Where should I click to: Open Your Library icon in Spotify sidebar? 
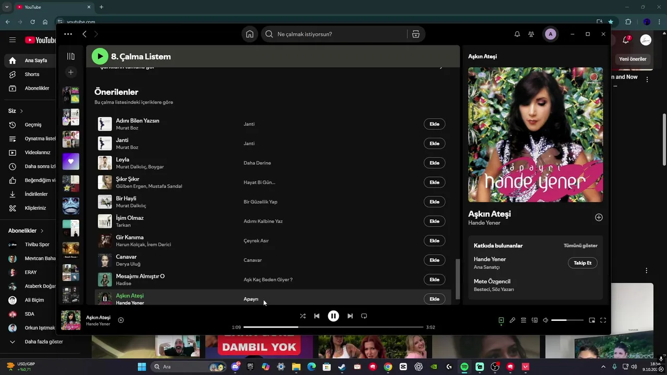coord(71,56)
